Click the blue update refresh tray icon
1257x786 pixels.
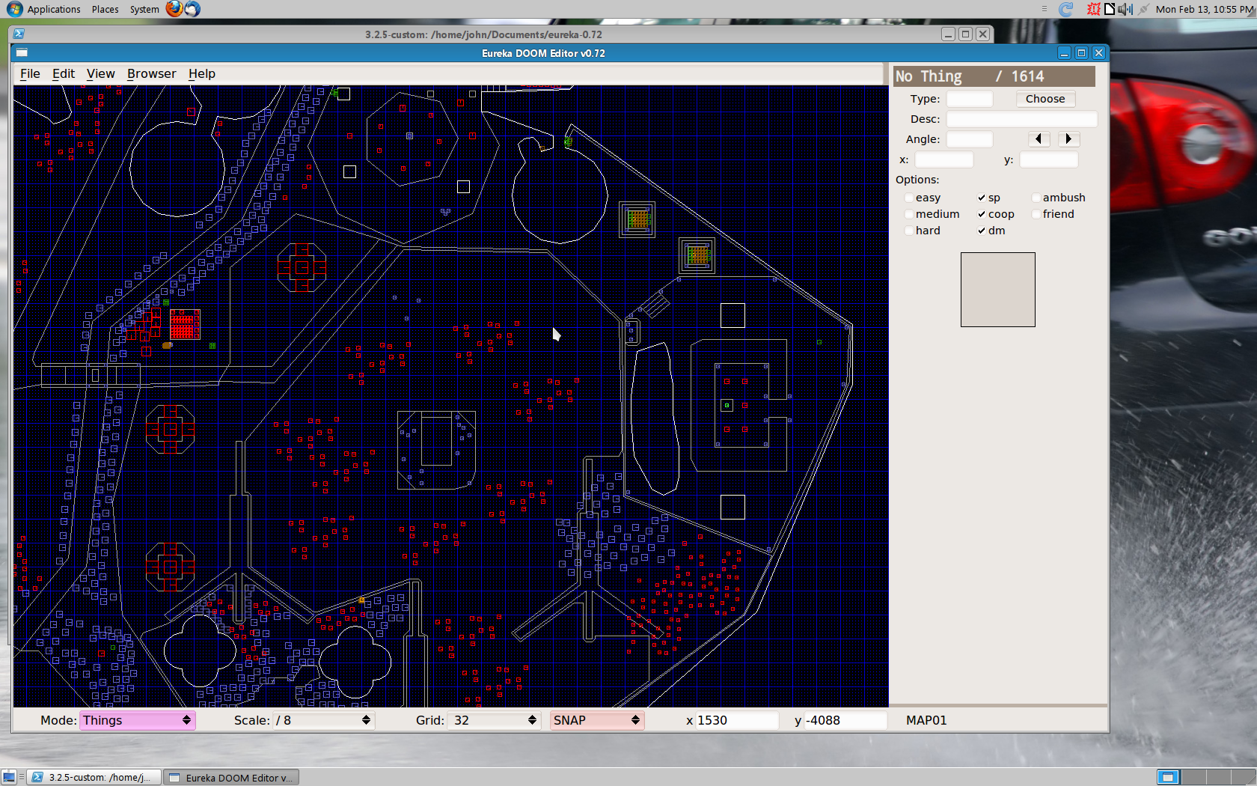pos(1066,9)
